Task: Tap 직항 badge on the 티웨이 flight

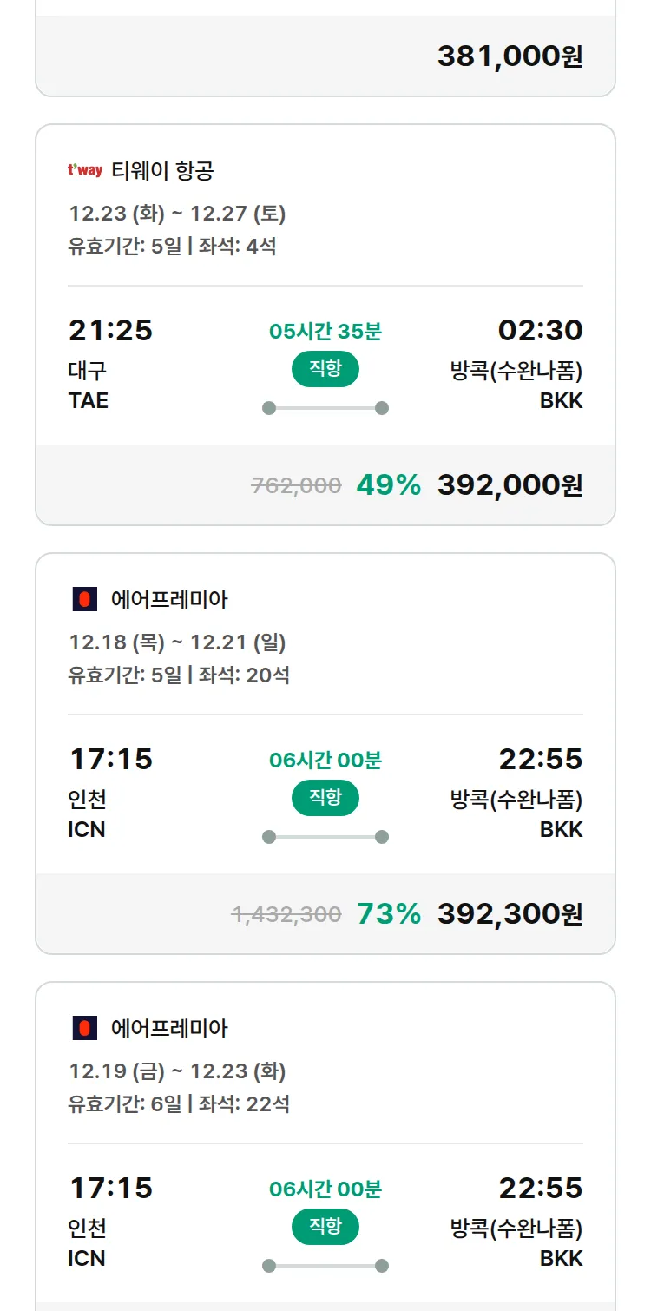Action: (x=325, y=369)
